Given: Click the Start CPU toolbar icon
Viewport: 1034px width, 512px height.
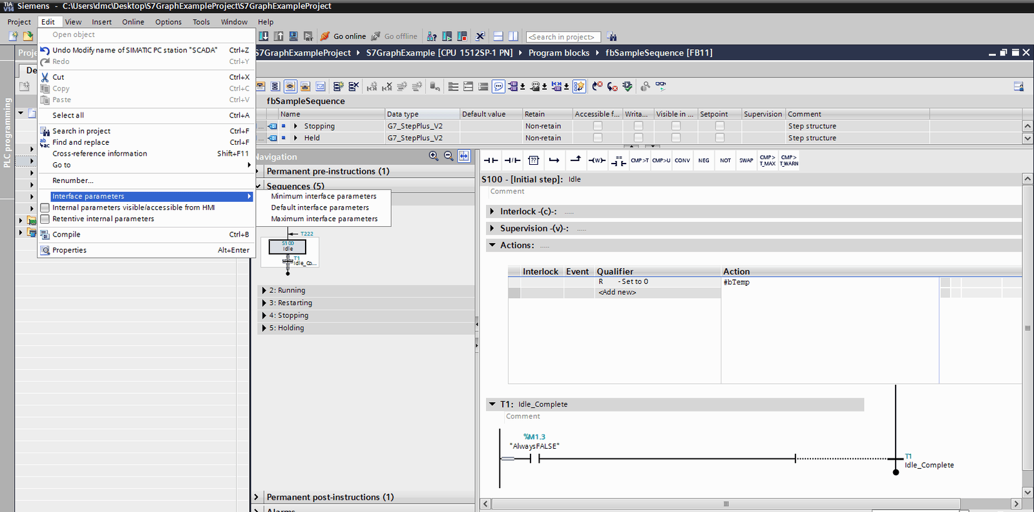Looking at the screenshot, I should click(x=447, y=36).
